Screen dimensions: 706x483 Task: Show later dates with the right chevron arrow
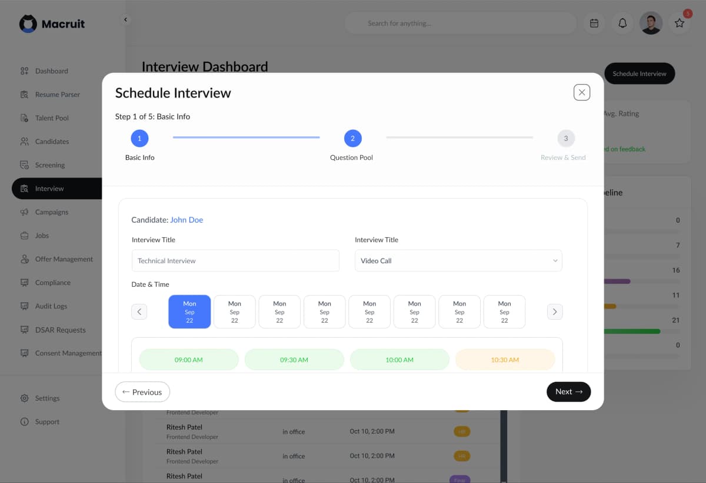tap(554, 311)
